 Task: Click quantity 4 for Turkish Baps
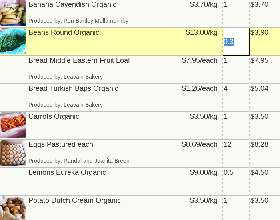coord(236,98)
